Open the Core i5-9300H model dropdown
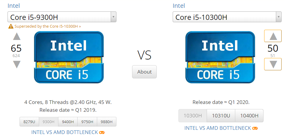Viewport: 284px width, 140px height. 62,17
